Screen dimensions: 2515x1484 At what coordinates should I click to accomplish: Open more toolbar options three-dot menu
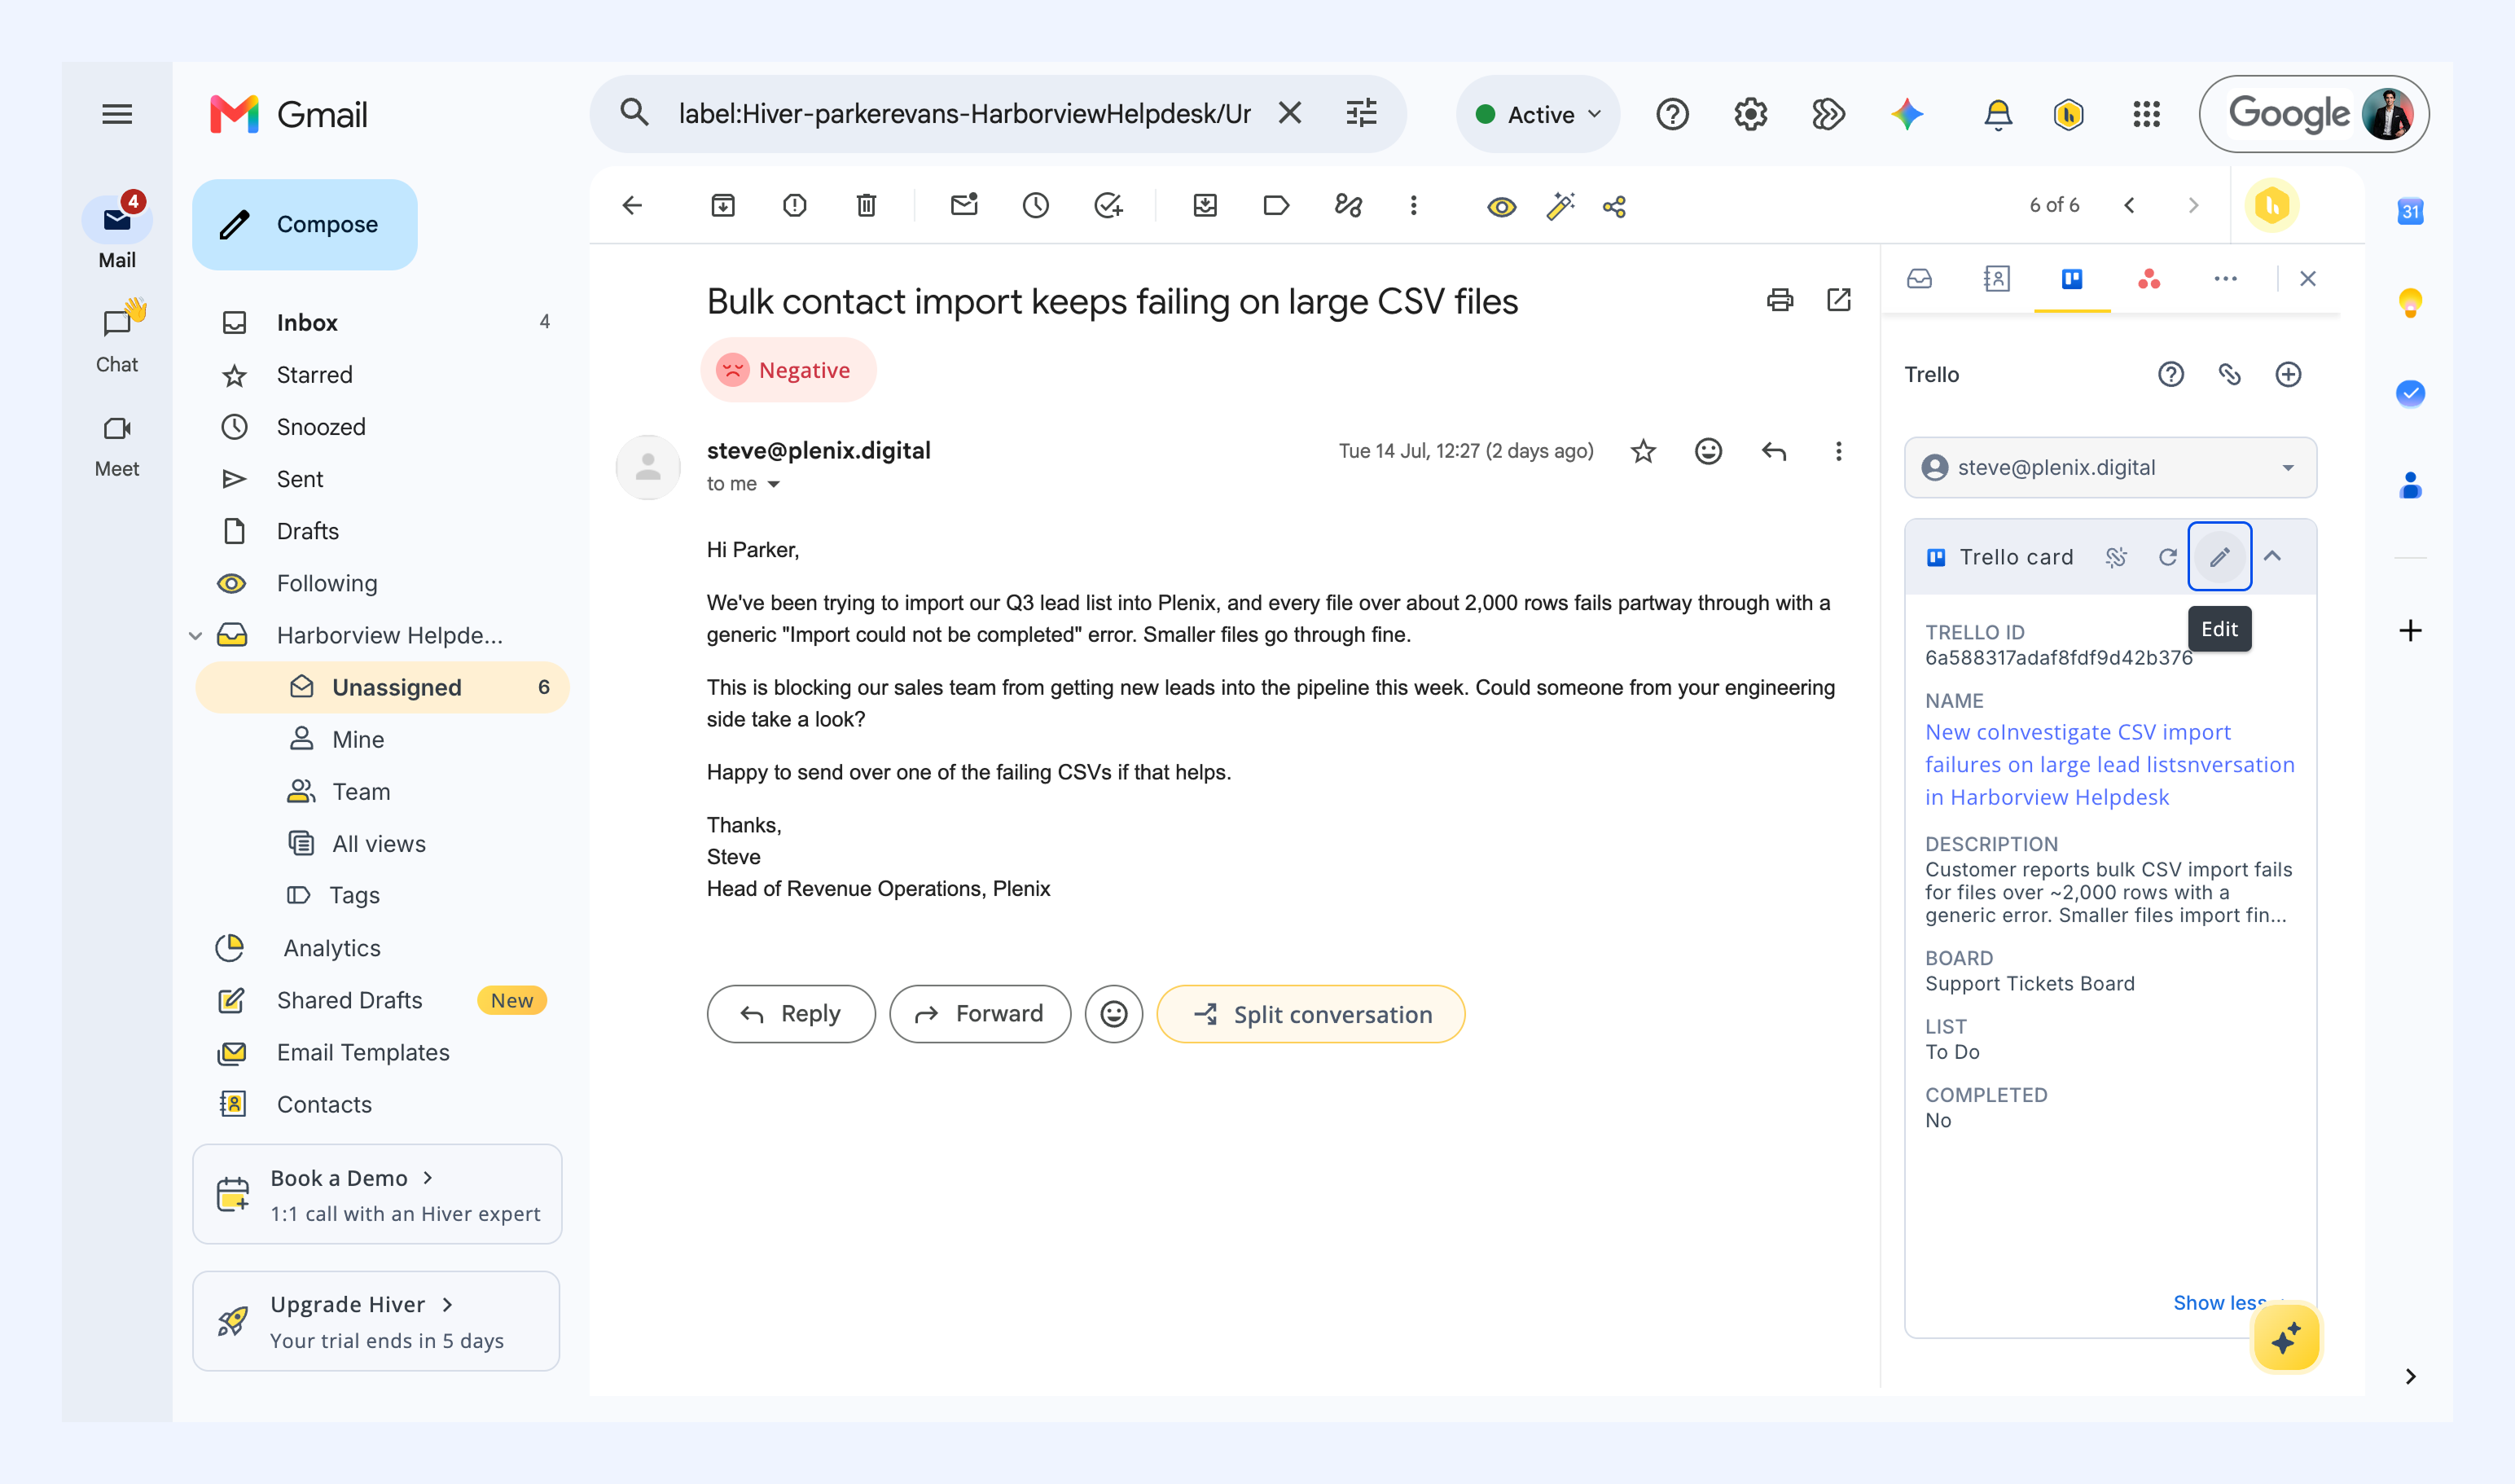coord(1413,206)
